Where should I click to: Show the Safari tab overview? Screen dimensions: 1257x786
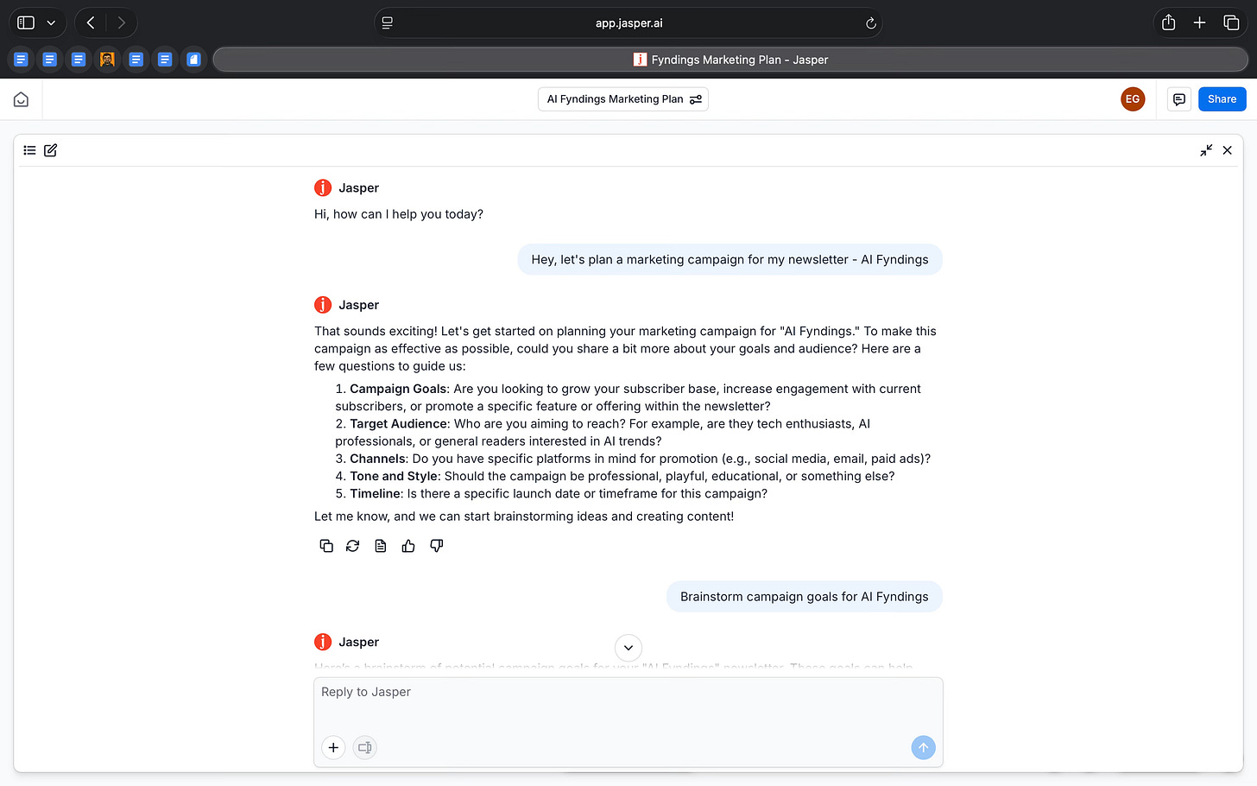click(1231, 23)
